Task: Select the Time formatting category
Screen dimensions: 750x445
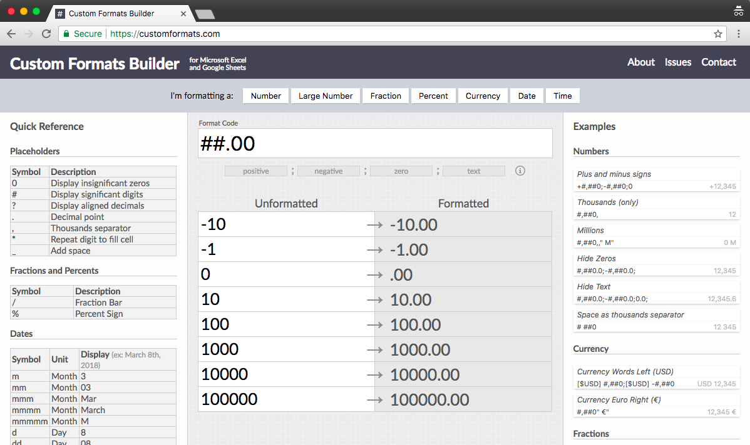Action: coord(562,96)
